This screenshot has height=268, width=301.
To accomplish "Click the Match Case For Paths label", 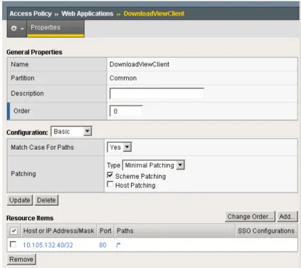I will click(x=42, y=148).
